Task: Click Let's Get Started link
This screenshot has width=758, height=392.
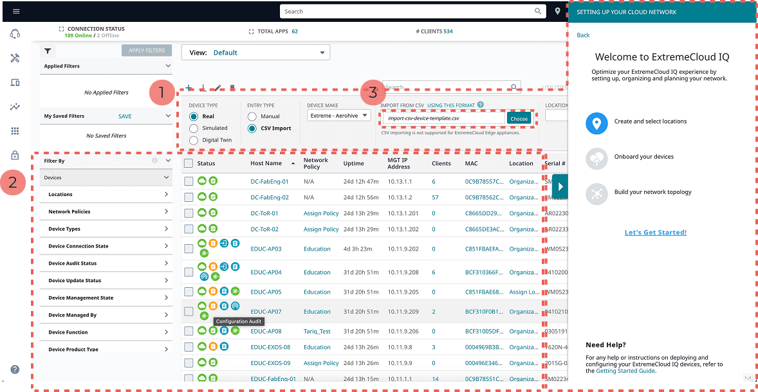Action: click(x=655, y=233)
